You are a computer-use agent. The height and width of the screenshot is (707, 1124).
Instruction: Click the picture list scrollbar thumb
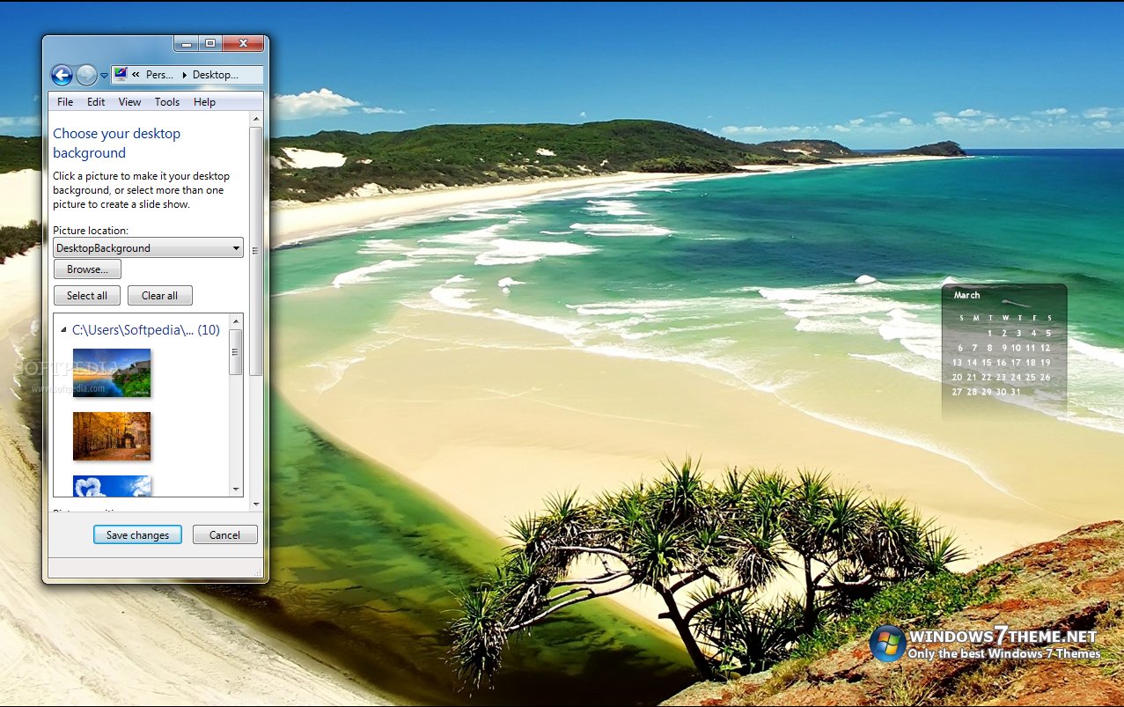(x=236, y=352)
